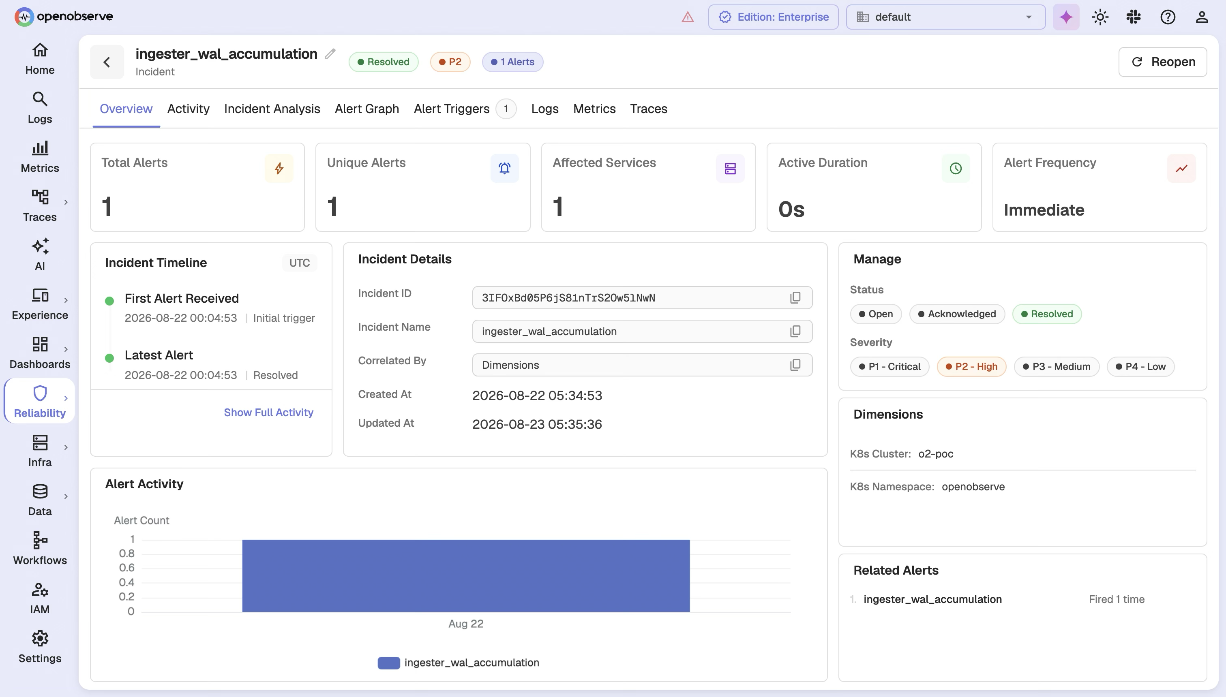Click the 1 Alerts badge

click(512, 62)
